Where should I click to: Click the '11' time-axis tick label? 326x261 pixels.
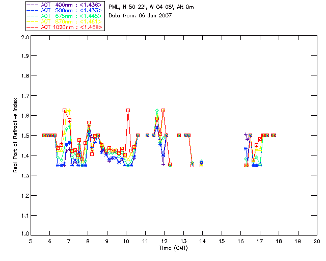(145, 241)
